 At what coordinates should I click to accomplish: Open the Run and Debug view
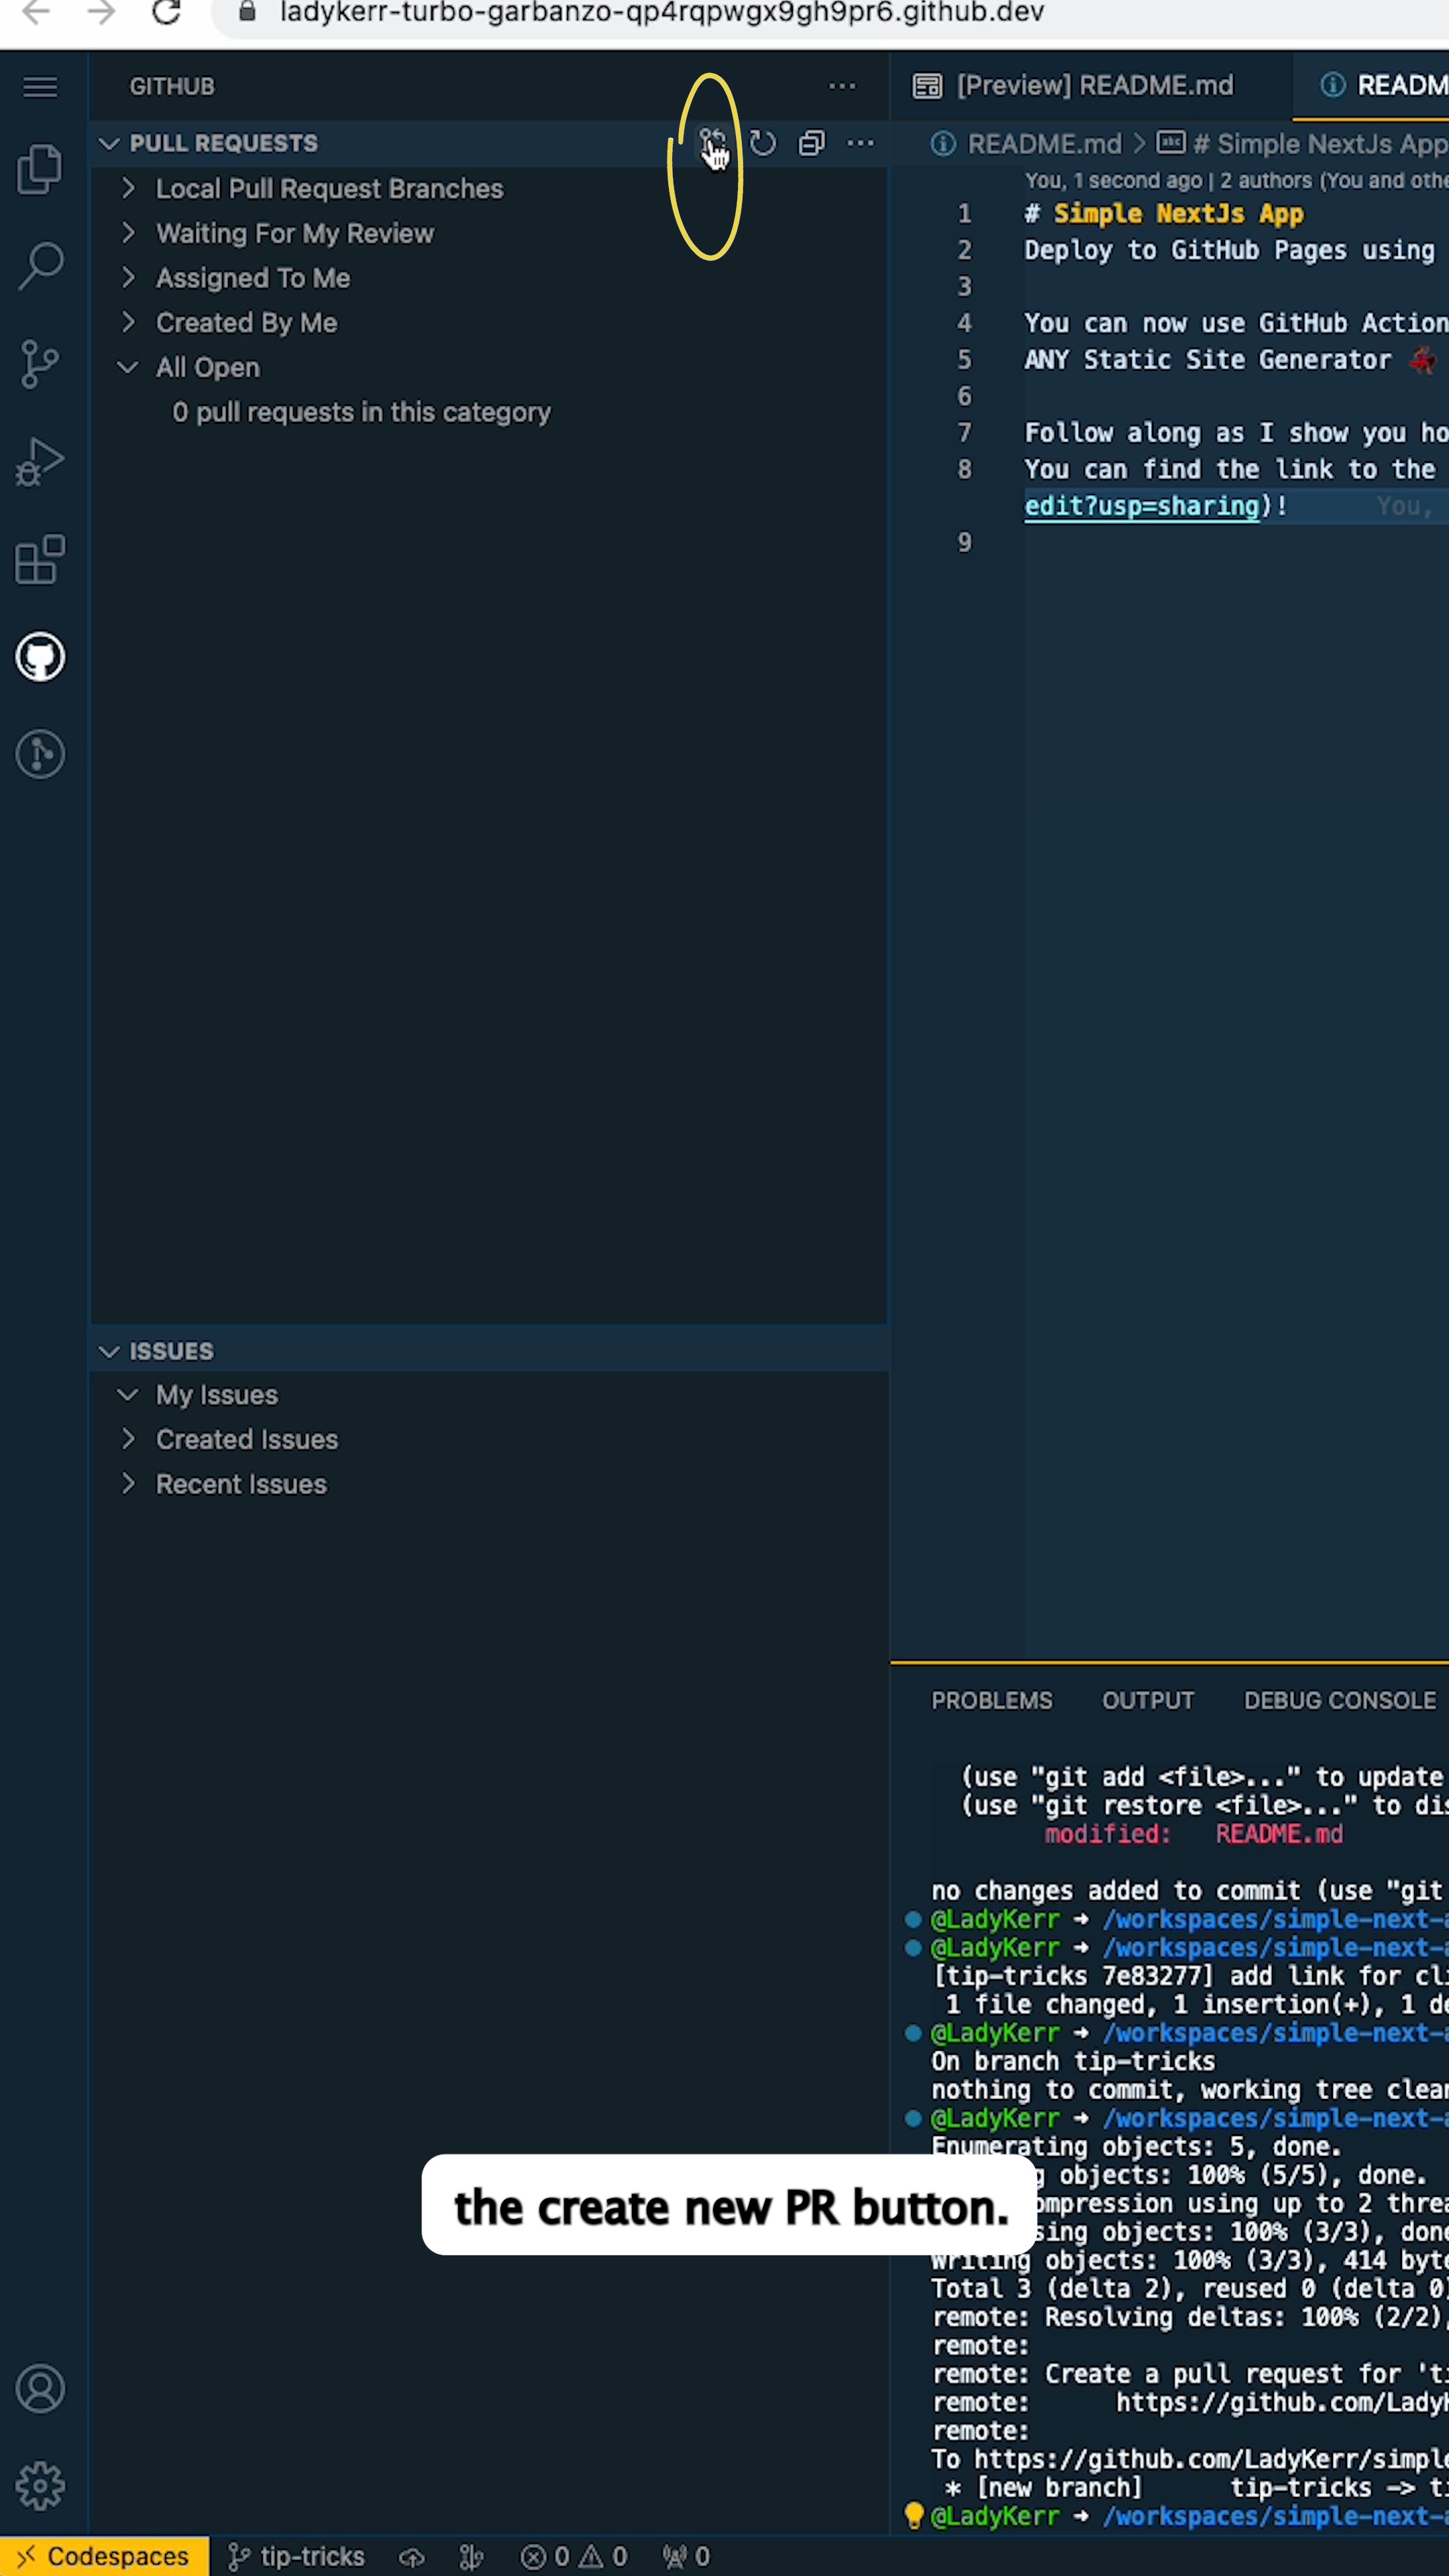40,460
